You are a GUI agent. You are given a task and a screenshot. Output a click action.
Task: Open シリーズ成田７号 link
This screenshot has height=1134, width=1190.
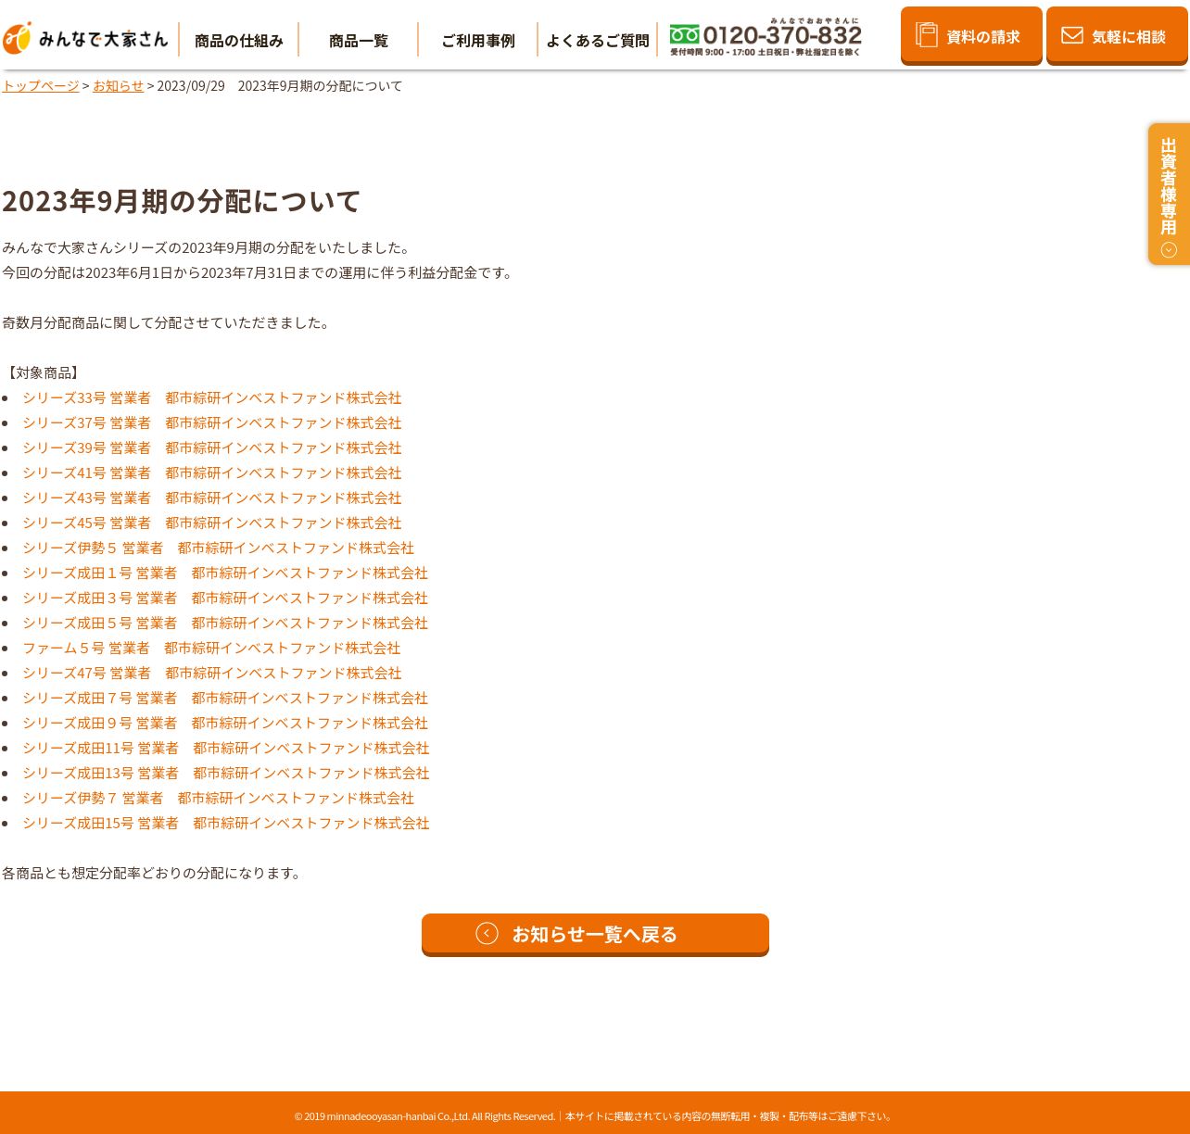point(225,698)
